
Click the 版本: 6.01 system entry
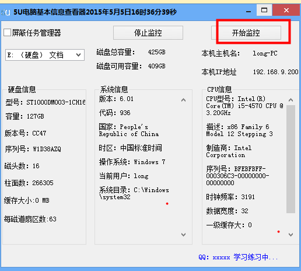116,99
